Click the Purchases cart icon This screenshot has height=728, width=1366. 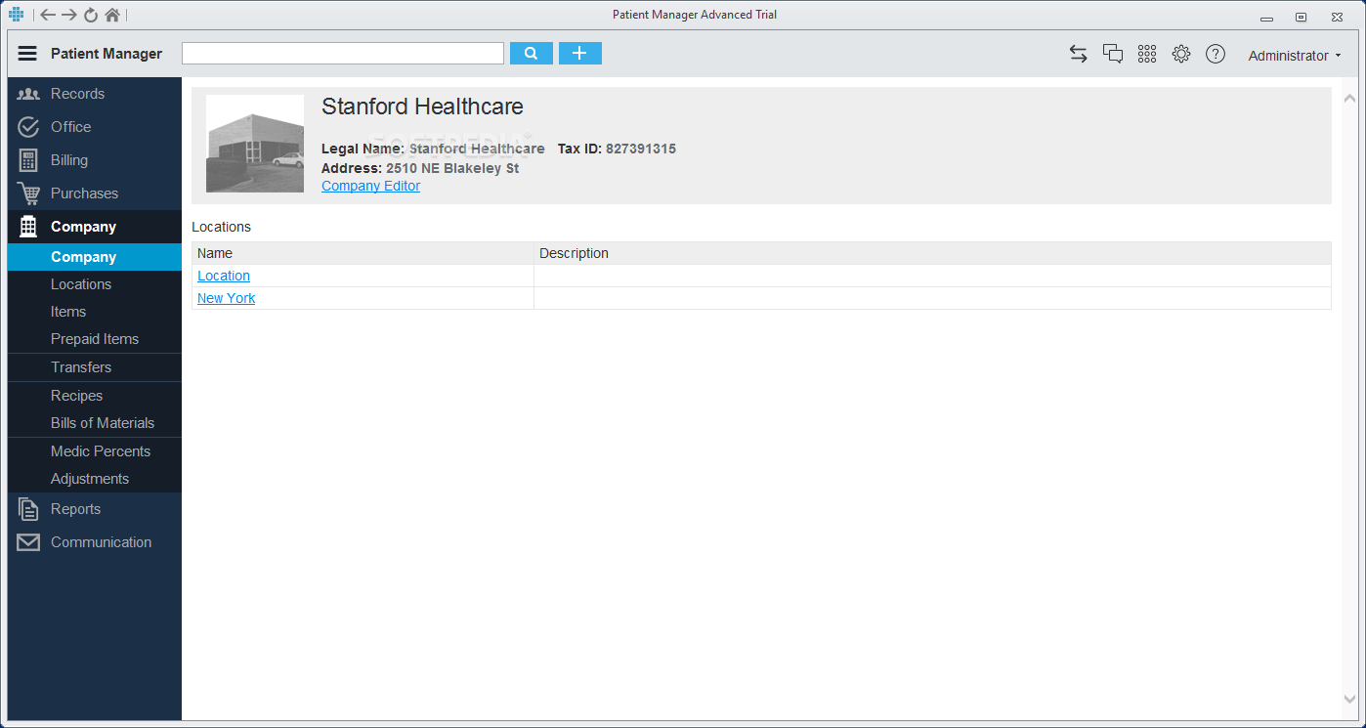(x=28, y=193)
